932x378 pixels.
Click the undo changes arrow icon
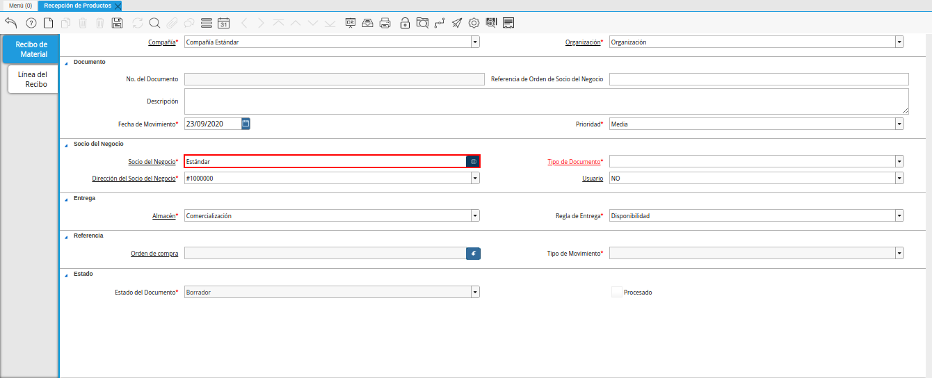[10, 23]
